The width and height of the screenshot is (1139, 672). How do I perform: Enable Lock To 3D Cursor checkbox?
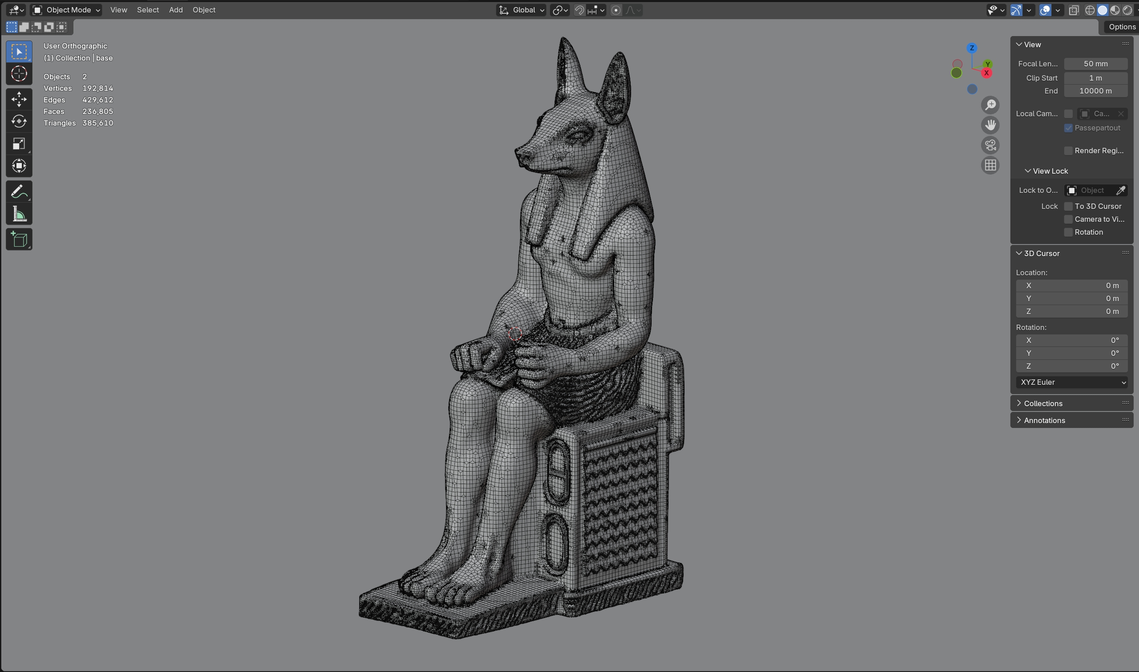1068,207
